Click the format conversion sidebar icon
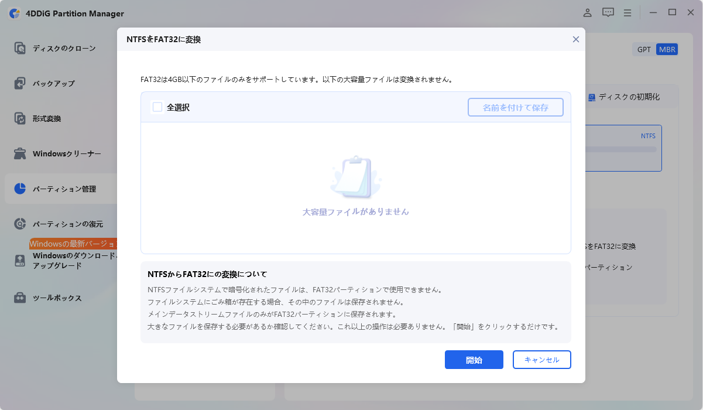Screen dimensions: 703x410 (x=20, y=118)
